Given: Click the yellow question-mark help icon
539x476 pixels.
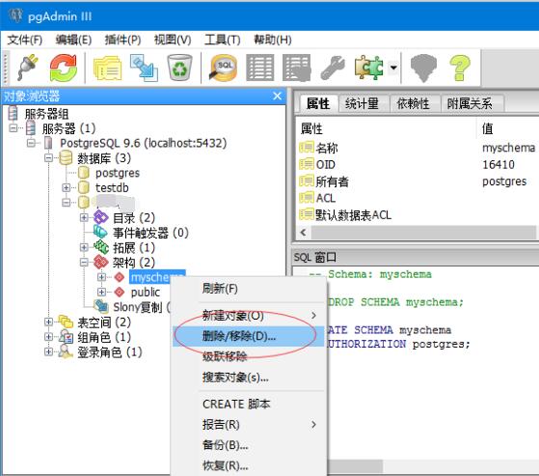Looking at the screenshot, I should [460, 68].
